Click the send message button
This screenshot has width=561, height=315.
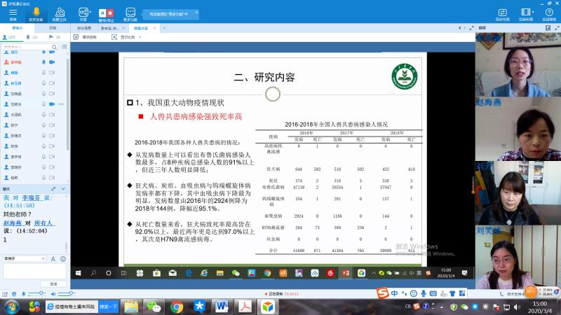(x=53, y=283)
